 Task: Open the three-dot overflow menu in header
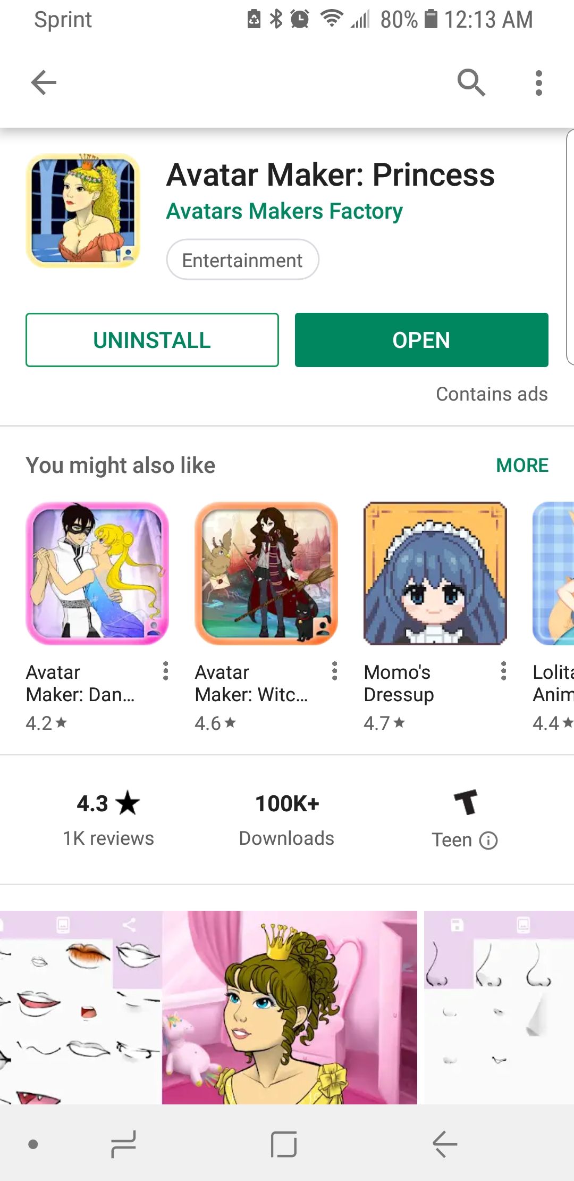pos(539,83)
